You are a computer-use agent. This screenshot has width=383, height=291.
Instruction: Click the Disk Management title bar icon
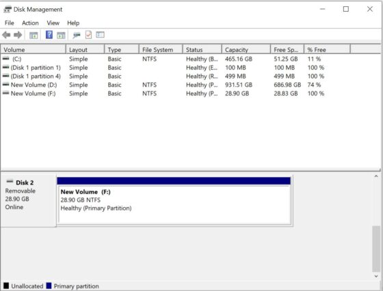[x=8, y=10]
